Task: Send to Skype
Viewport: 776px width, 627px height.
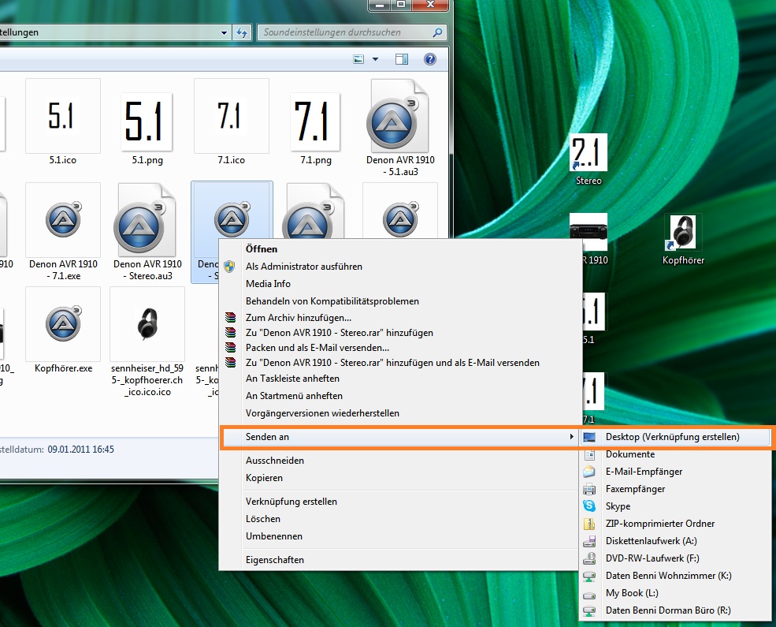Action: 675,506
